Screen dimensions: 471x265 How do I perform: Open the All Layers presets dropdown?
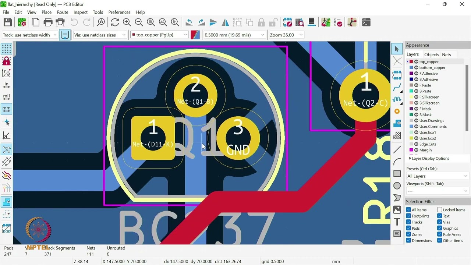tap(437, 176)
